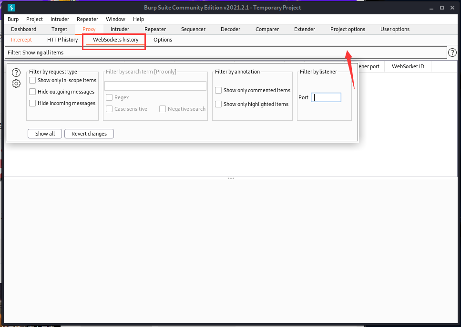Maximize the Burp Suite window
The width and height of the screenshot is (461, 327).
tap(441, 8)
